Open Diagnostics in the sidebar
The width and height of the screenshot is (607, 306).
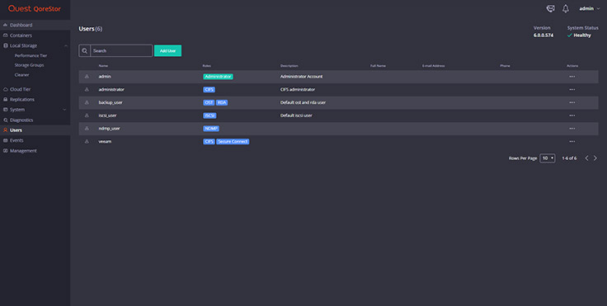35,120
